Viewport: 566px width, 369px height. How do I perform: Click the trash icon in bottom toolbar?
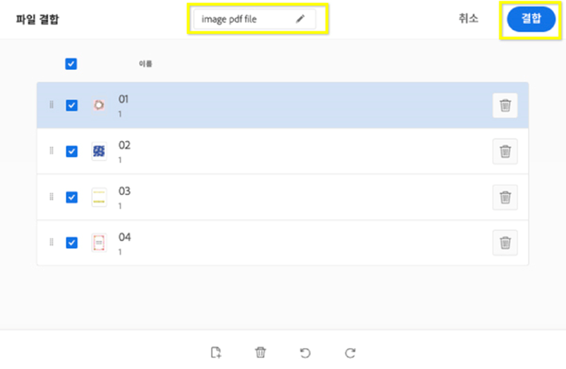pyautogui.click(x=260, y=352)
